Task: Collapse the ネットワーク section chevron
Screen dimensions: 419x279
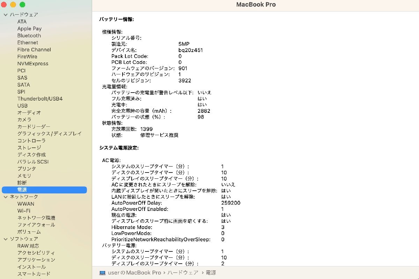Action: coord(6,197)
